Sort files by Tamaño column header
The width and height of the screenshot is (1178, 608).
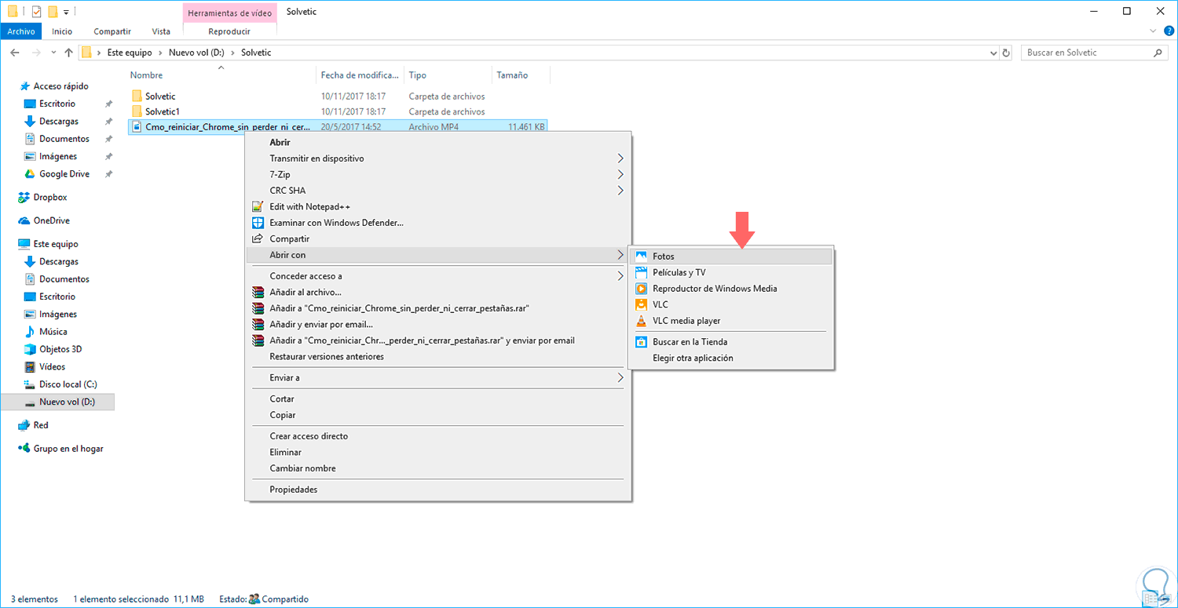point(510,75)
